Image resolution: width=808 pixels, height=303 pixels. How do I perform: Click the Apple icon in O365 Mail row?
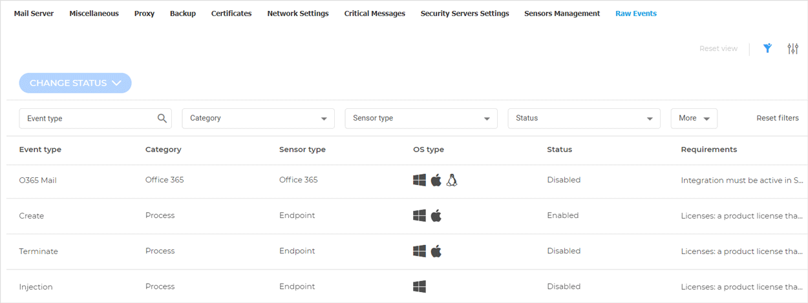coord(436,181)
